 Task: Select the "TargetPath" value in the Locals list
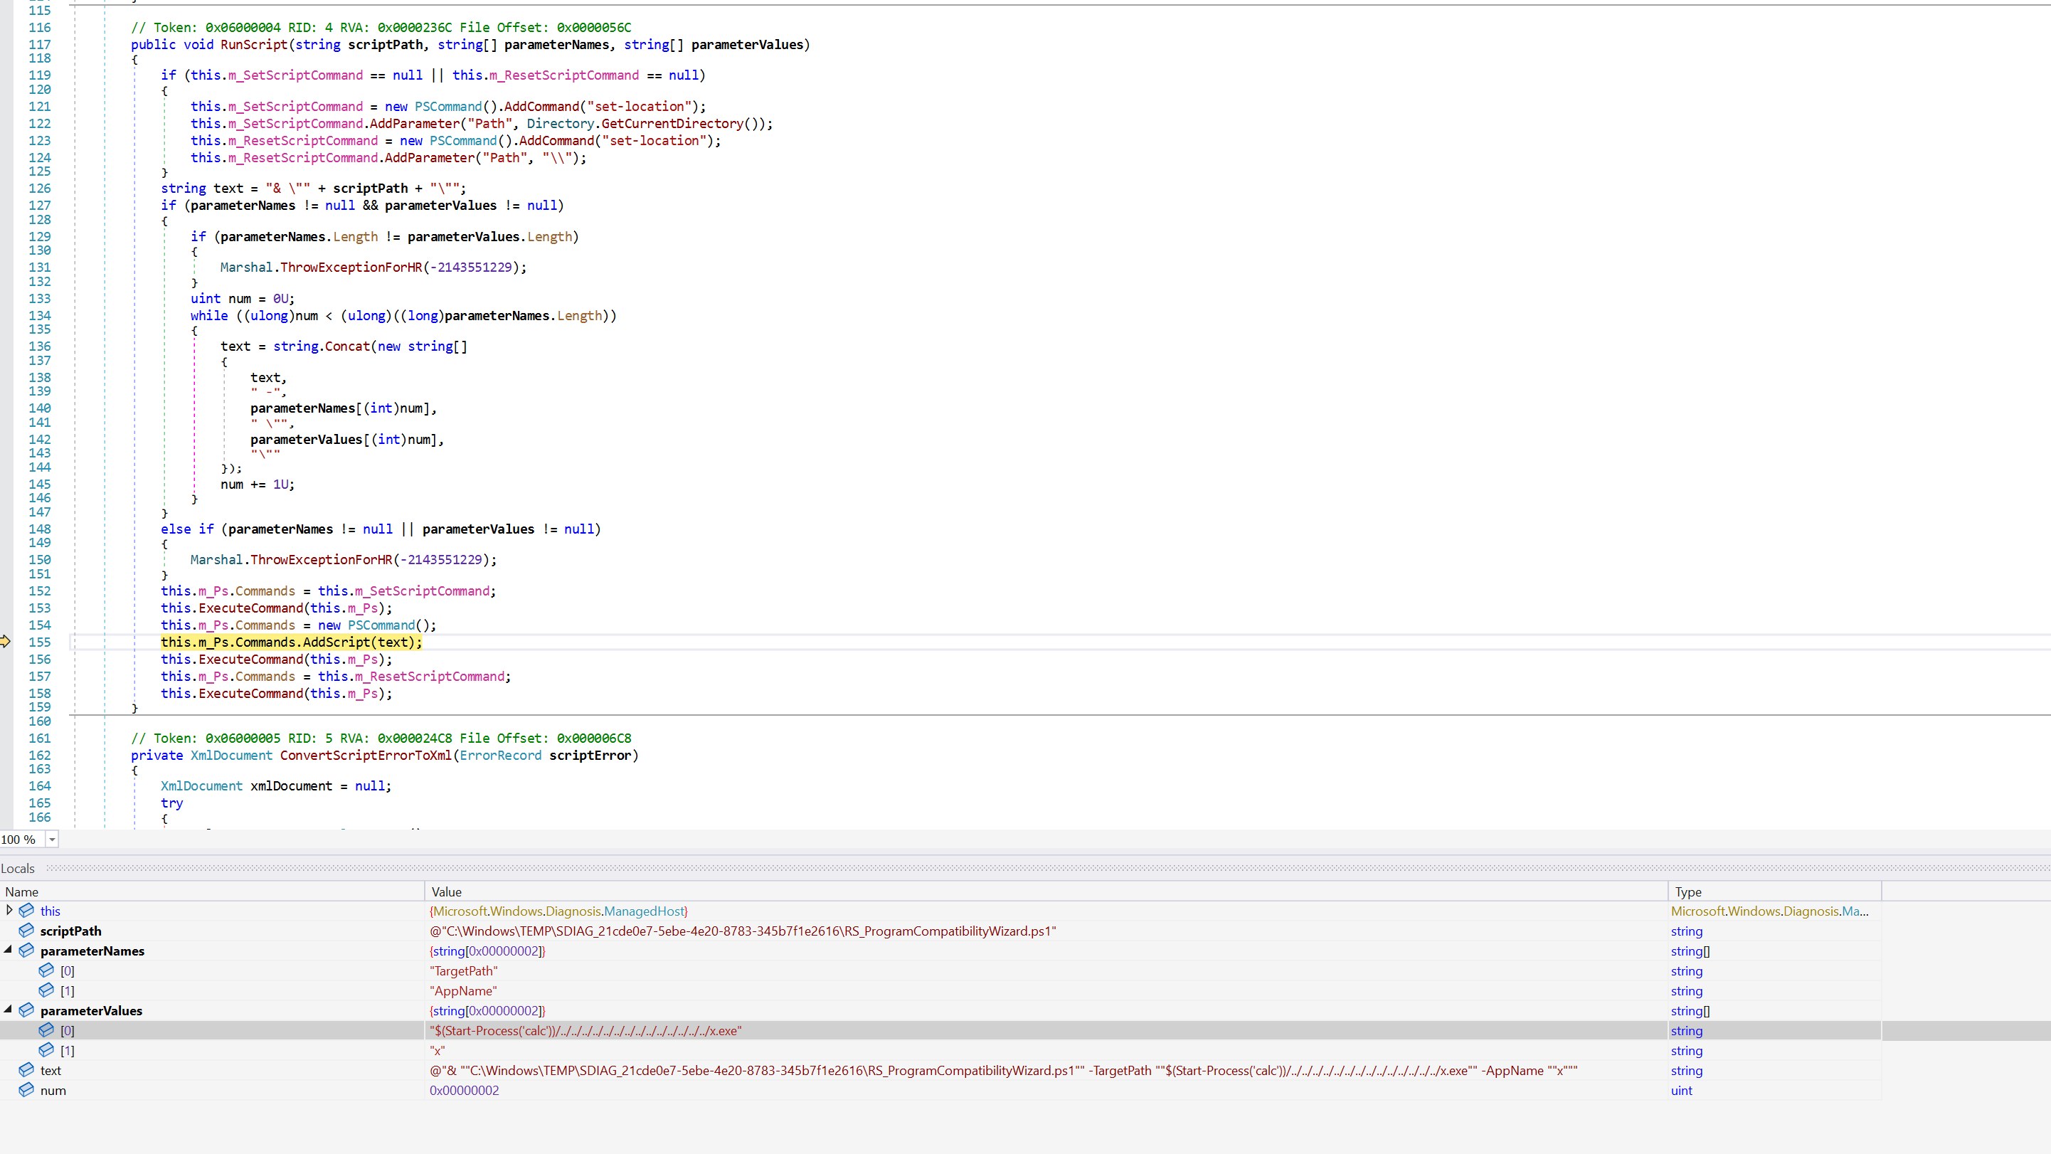click(463, 971)
